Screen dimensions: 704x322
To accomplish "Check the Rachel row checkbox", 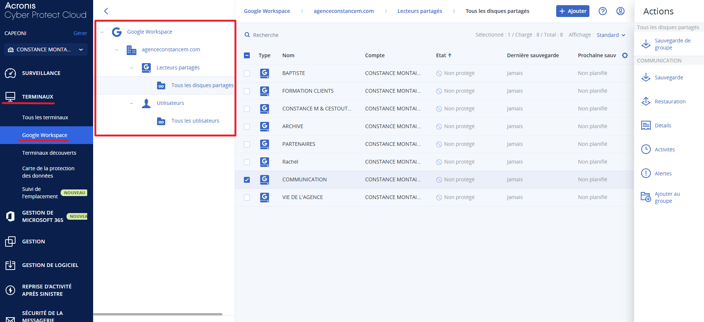I will pyautogui.click(x=247, y=162).
